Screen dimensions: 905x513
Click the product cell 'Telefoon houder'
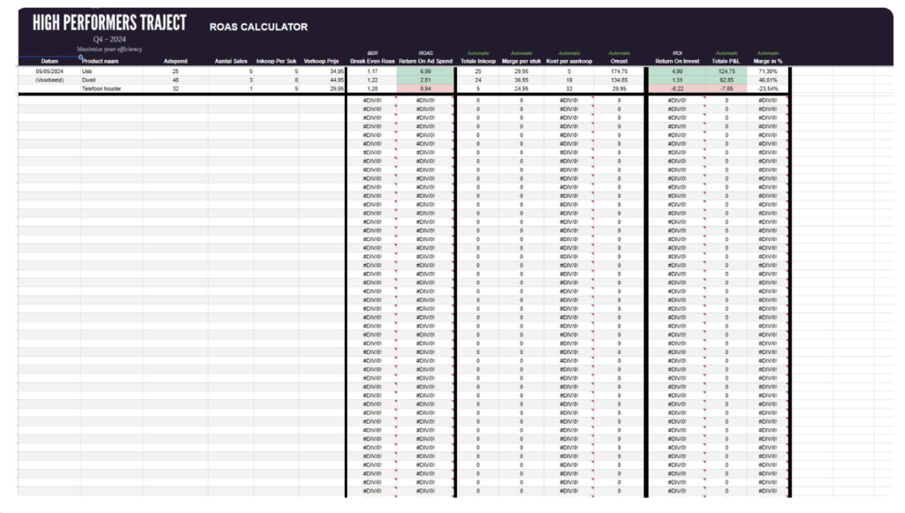click(x=102, y=89)
